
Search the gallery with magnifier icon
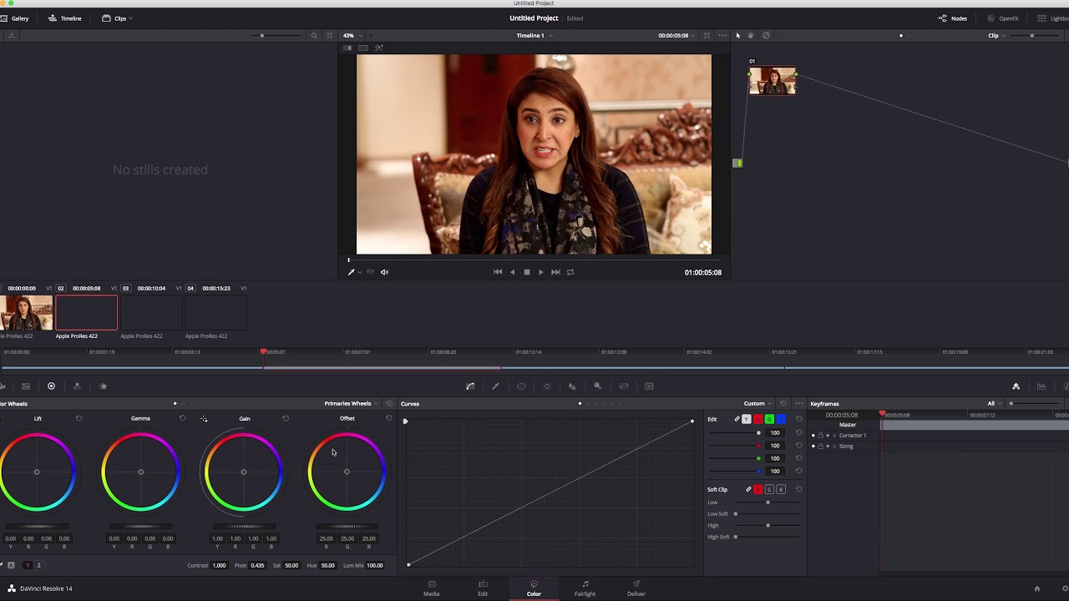point(314,36)
